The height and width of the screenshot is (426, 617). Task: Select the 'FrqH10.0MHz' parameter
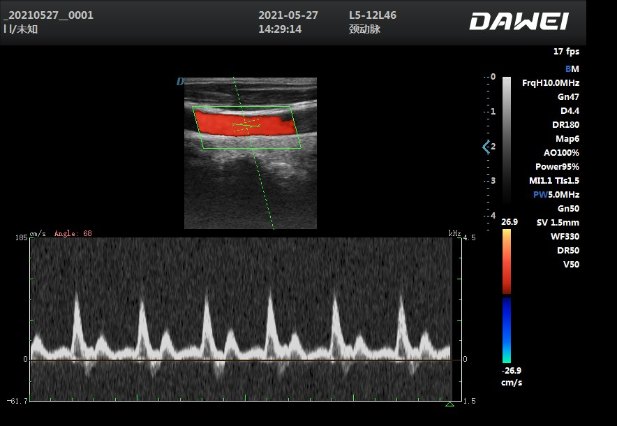[x=551, y=83]
